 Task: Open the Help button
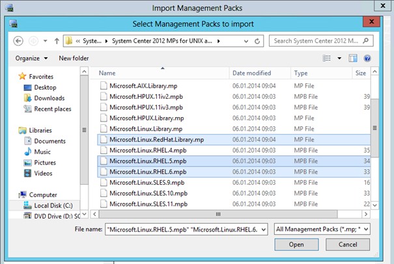pyautogui.click(x=367, y=59)
